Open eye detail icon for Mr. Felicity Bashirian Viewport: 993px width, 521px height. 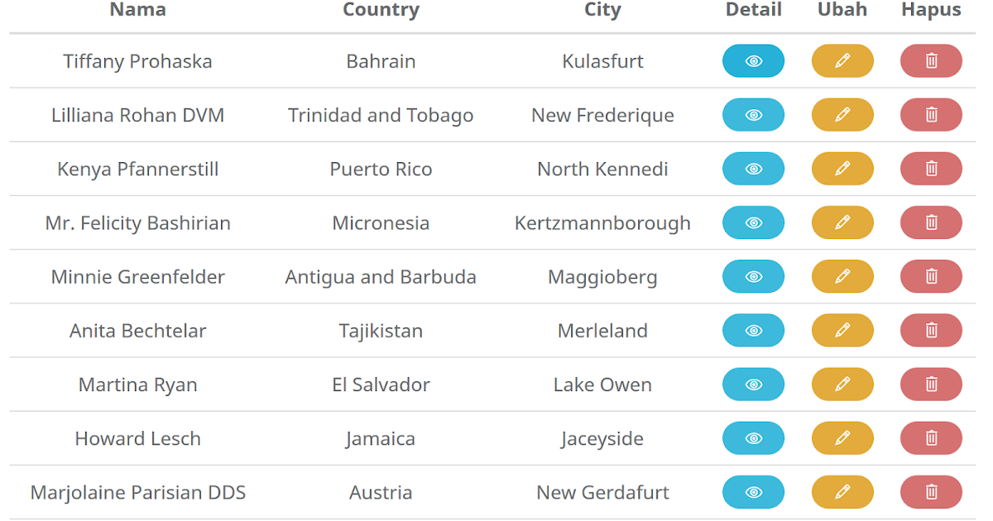pyautogui.click(x=753, y=222)
